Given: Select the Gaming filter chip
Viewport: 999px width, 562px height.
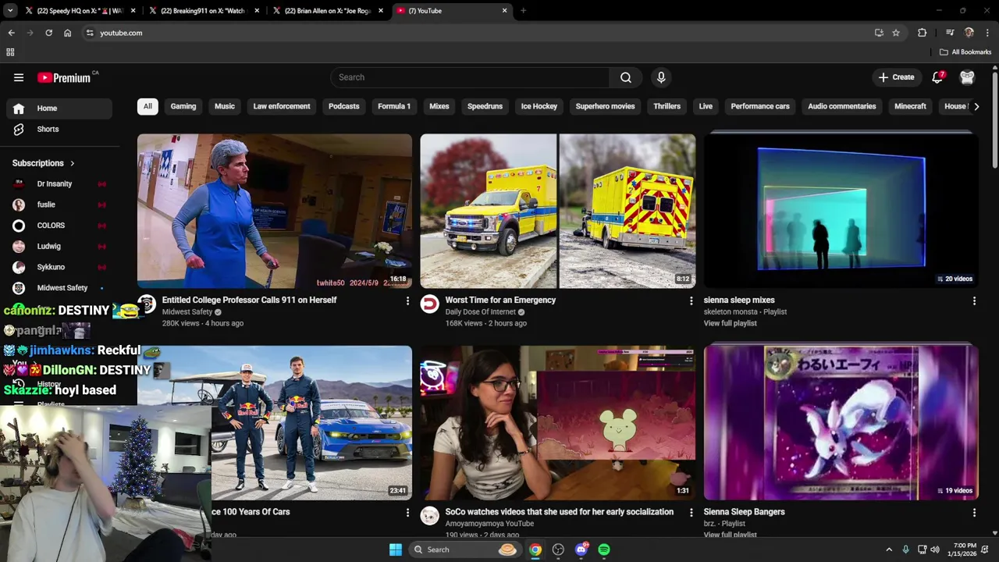Looking at the screenshot, I should click(x=183, y=106).
